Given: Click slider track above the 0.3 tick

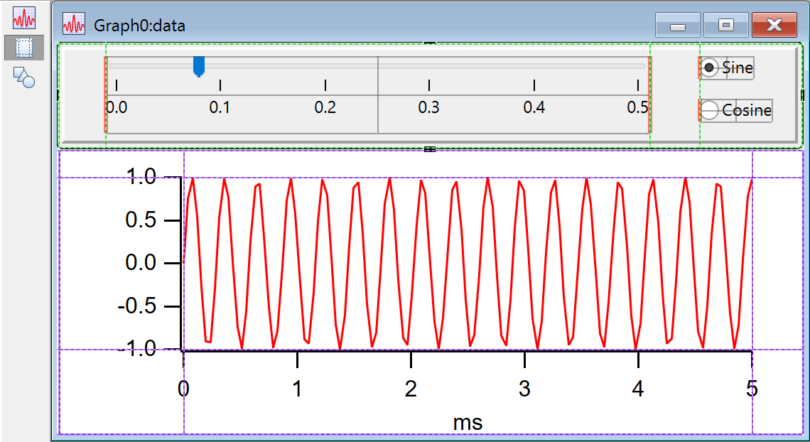Looking at the screenshot, I should coord(429,66).
